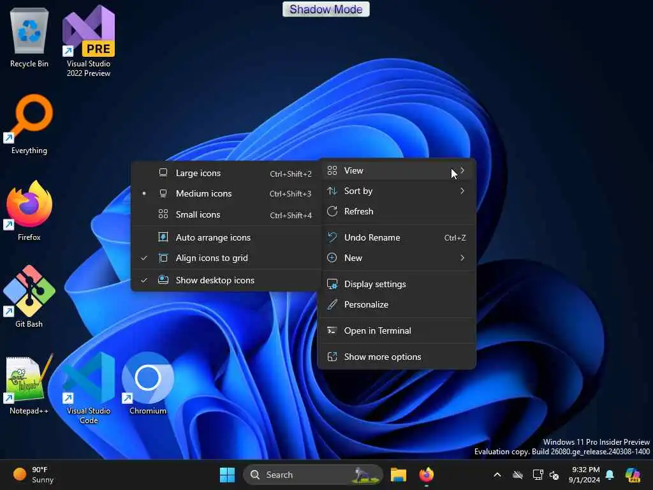The image size is (653, 490).
Task: Open File Explorer from the taskbar
Action: click(x=398, y=475)
